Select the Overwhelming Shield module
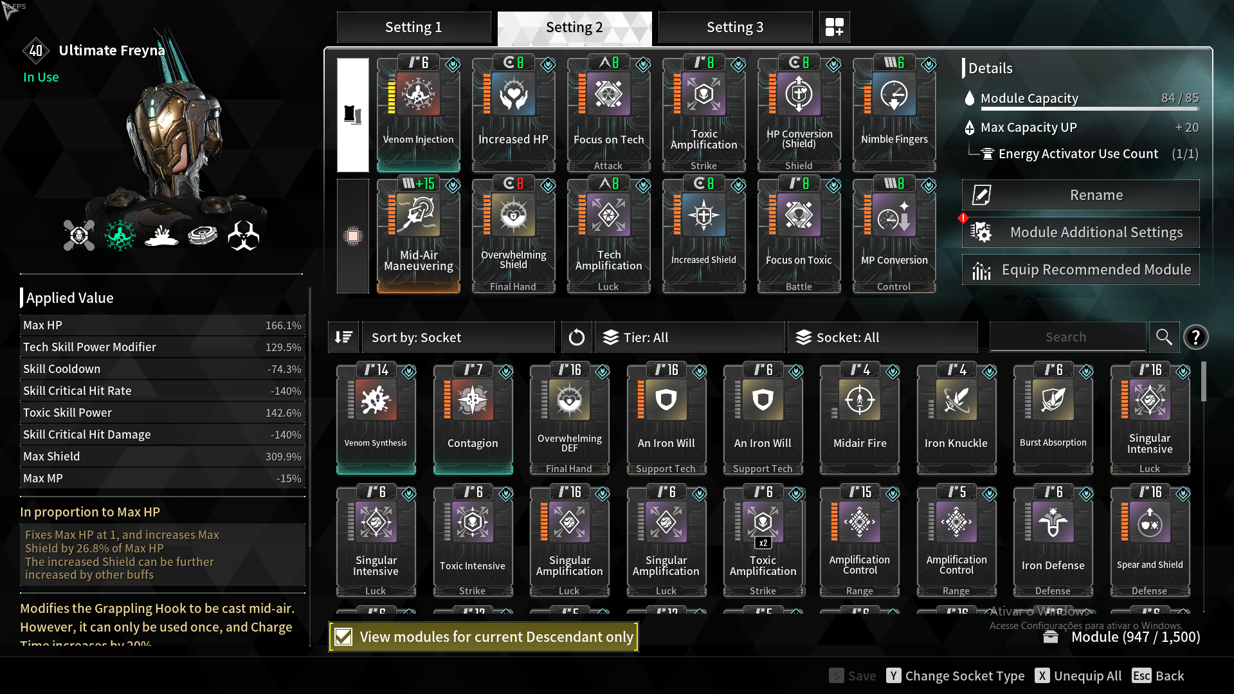 pyautogui.click(x=513, y=235)
